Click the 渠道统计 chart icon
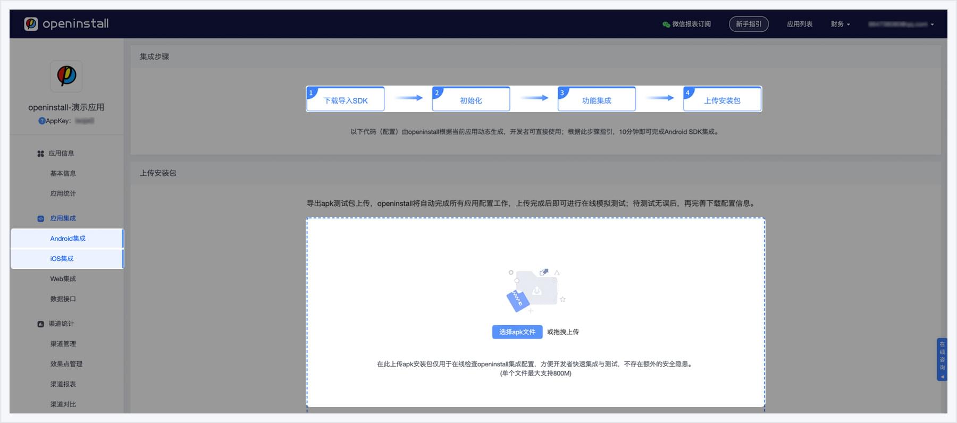The height and width of the screenshot is (423, 957). [x=40, y=324]
